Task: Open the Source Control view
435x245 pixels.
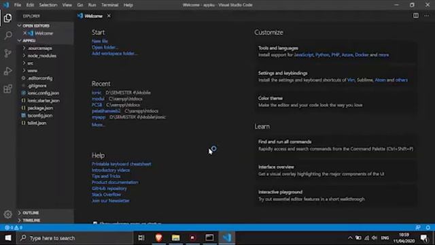Action: (x=7, y=53)
